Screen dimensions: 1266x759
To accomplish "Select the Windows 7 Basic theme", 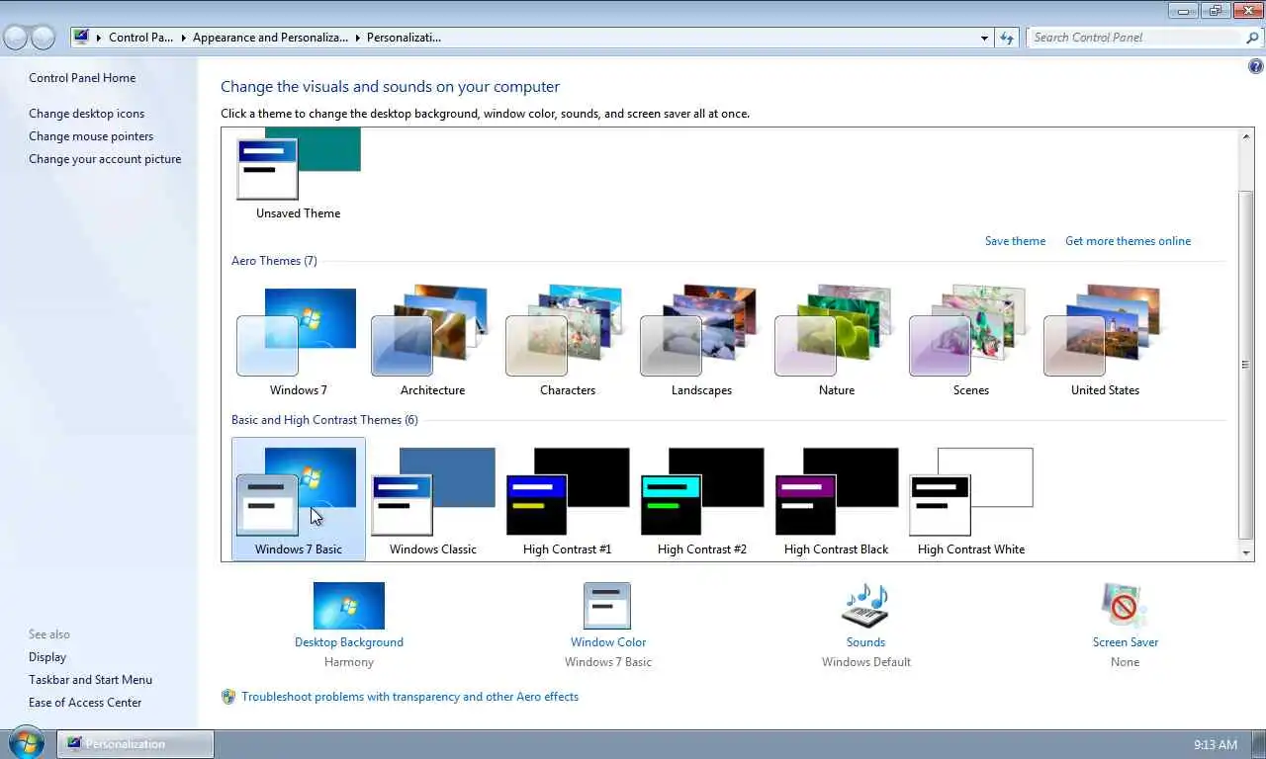I will 298,498.
